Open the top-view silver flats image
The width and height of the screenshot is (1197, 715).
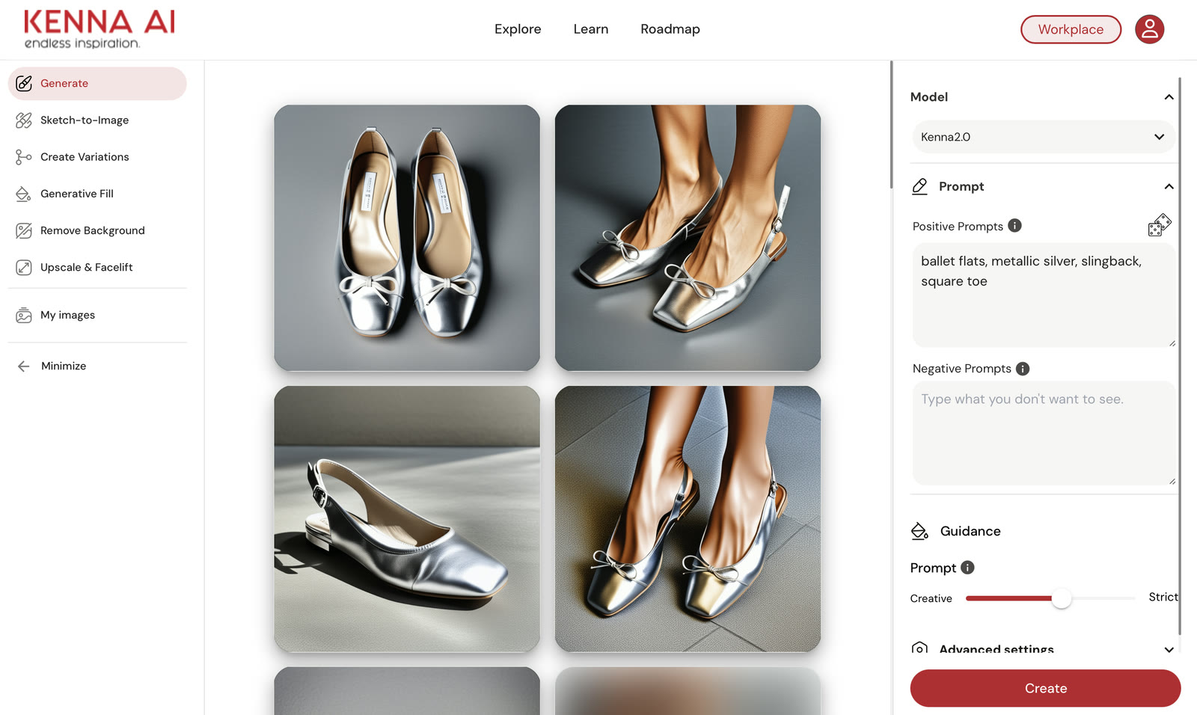coord(407,238)
